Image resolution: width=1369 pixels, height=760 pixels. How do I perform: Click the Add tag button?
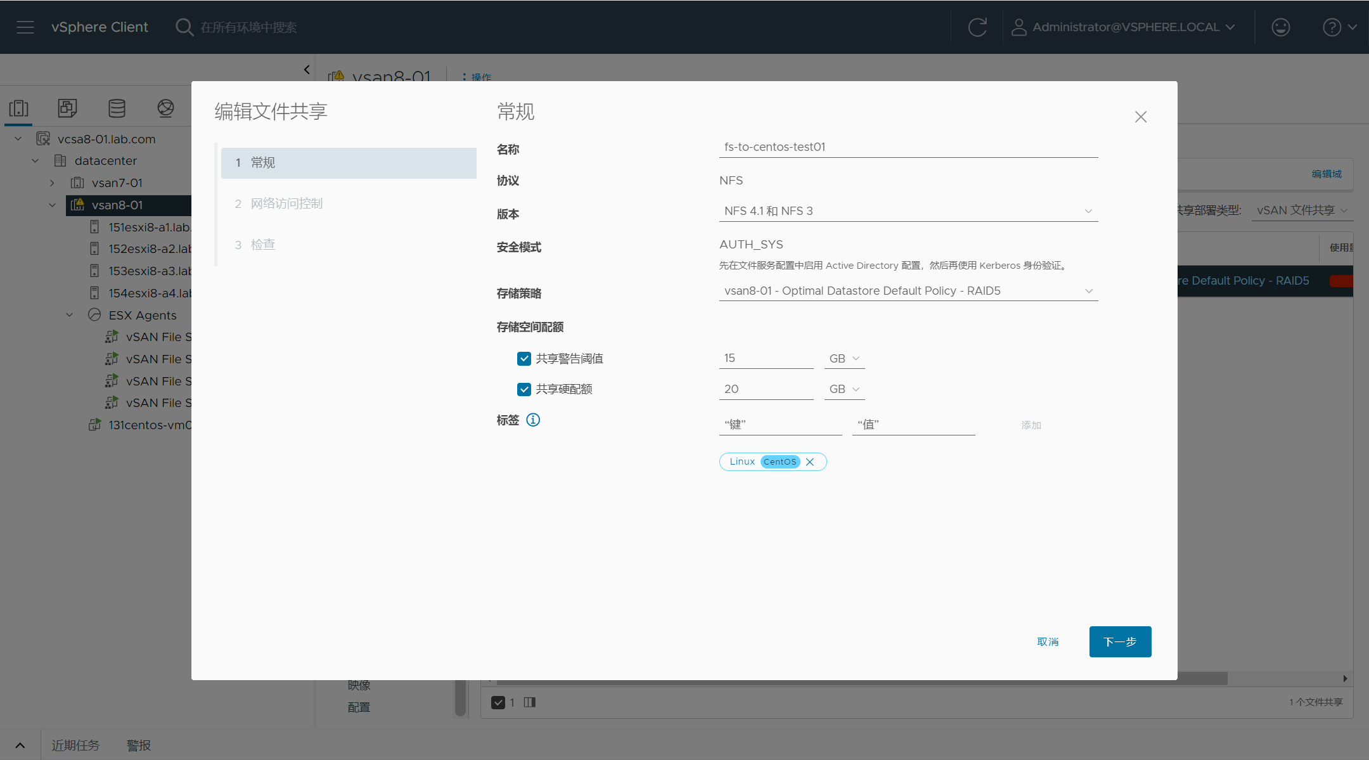pos(1031,425)
